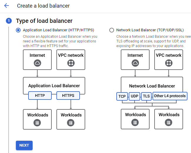
Task: Click the HTTPS protocol box
Action: 68,96
